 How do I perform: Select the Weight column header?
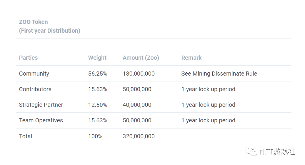pyautogui.click(x=97, y=58)
